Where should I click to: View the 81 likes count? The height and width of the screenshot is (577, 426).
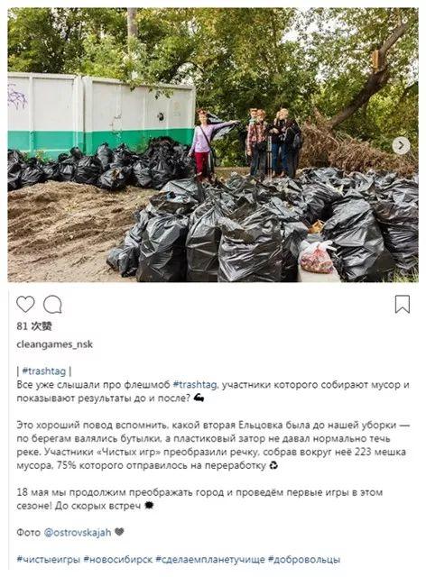pos(34,326)
